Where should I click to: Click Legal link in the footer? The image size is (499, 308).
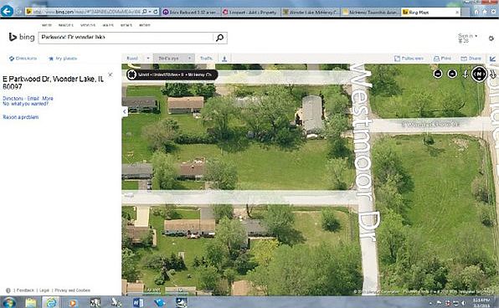pos(44,290)
